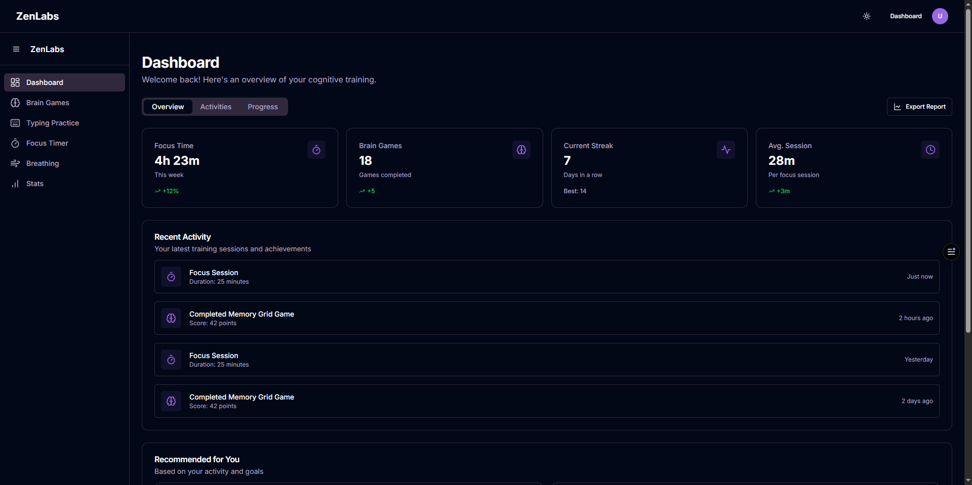972x485 pixels.
Task: Click the "4h 23m" Focus Time value
Action: [x=177, y=161]
